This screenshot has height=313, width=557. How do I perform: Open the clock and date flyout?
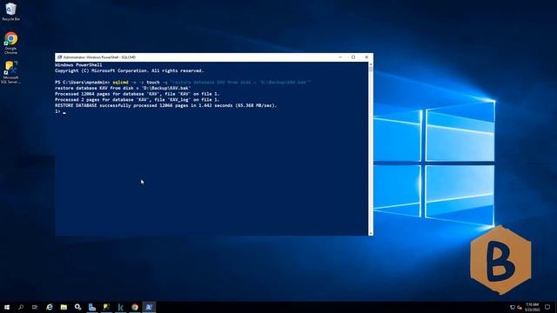click(x=532, y=307)
